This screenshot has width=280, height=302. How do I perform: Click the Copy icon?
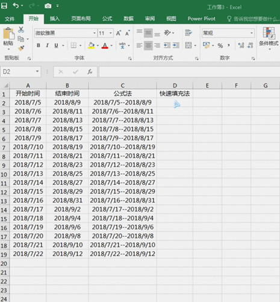tap(21, 39)
